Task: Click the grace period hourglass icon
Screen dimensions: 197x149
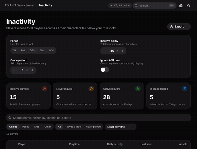Action: pyautogui.click(x=184, y=89)
